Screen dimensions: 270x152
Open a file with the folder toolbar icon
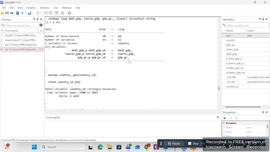2,13
